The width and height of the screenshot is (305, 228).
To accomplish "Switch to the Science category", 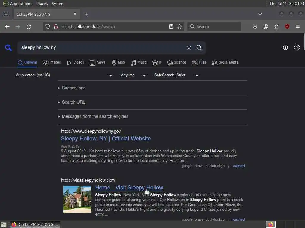I will (x=176, y=62).
